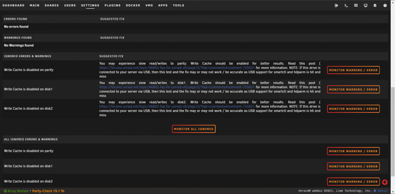Click the help question mark icon
Viewport: 395px width, 194px height.
point(385,5)
